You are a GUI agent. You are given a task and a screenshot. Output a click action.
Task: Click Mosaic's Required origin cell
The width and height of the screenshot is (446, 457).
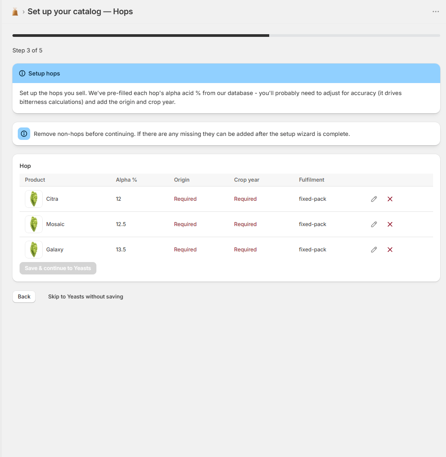coord(185,224)
